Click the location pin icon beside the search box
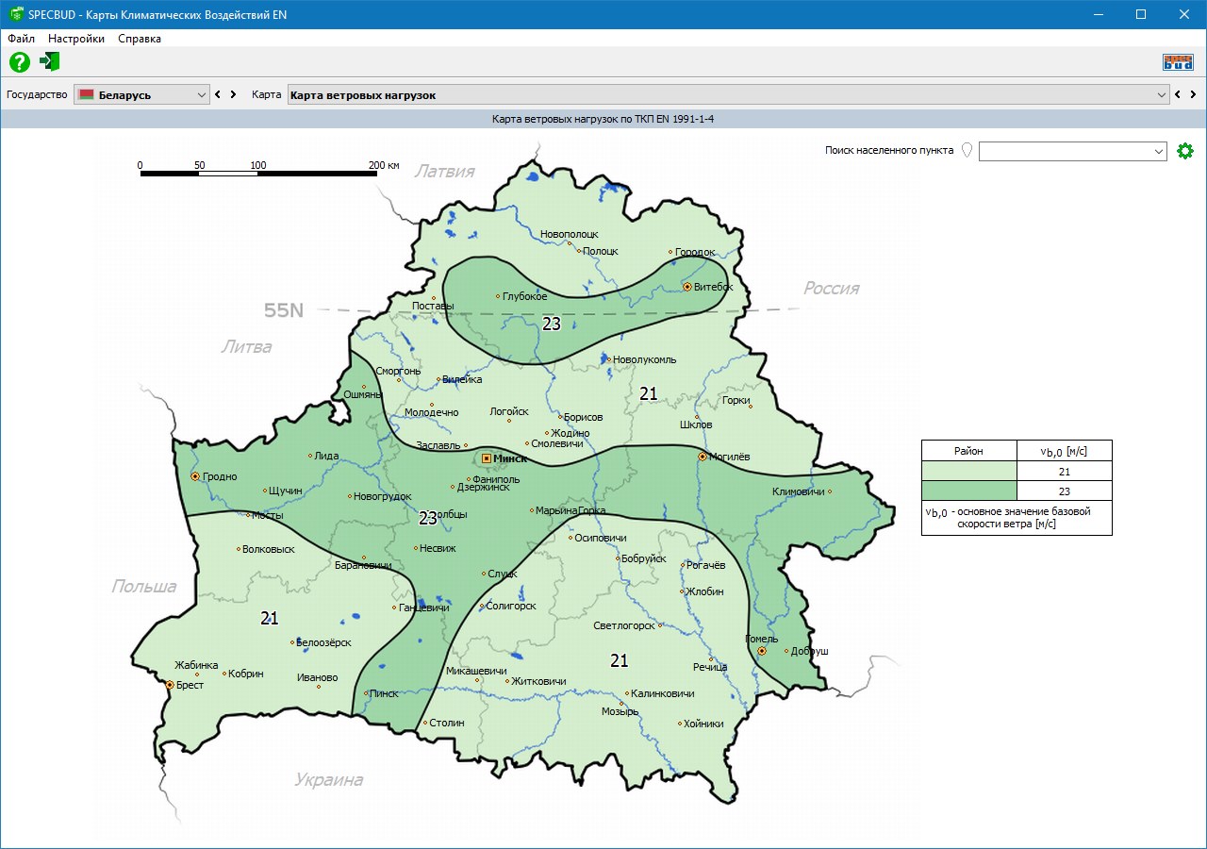This screenshot has width=1207, height=849. (x=967, y=151)
